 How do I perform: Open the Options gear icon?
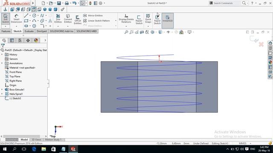coord(101,3)
